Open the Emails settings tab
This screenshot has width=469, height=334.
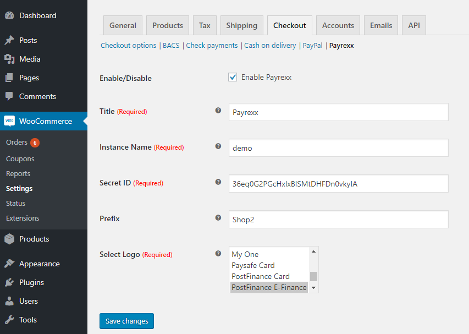(x=381, y=25)
